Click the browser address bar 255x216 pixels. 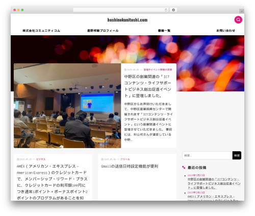(x=121, y=10)
